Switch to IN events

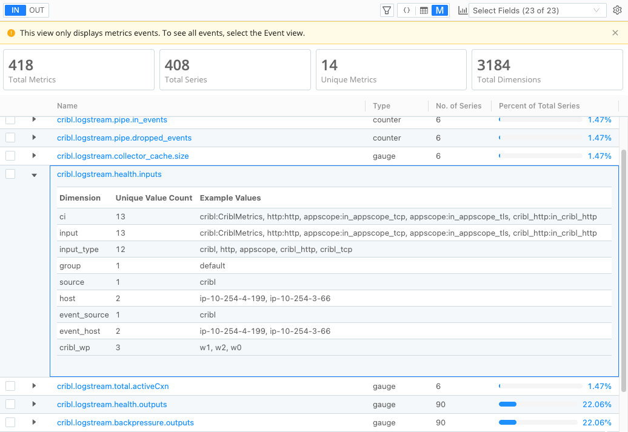click(15, 10)
